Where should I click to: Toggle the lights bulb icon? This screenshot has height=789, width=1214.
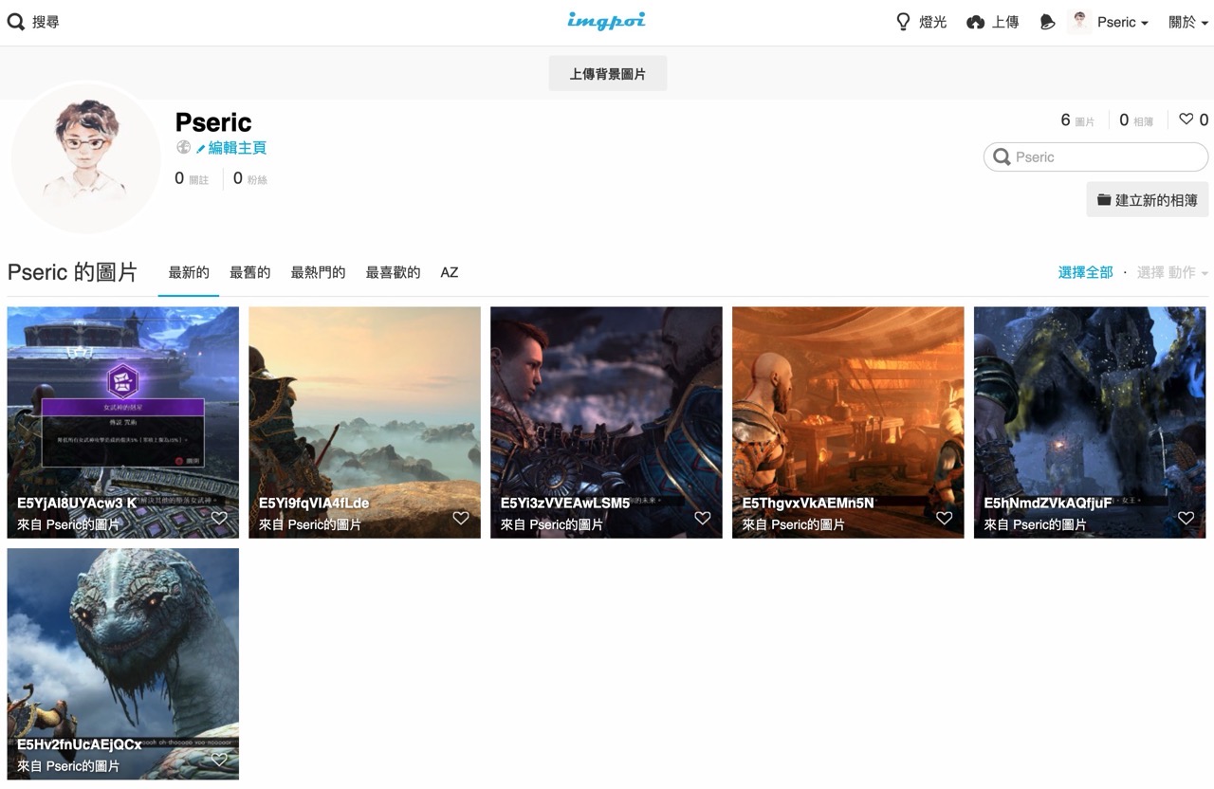904,22
